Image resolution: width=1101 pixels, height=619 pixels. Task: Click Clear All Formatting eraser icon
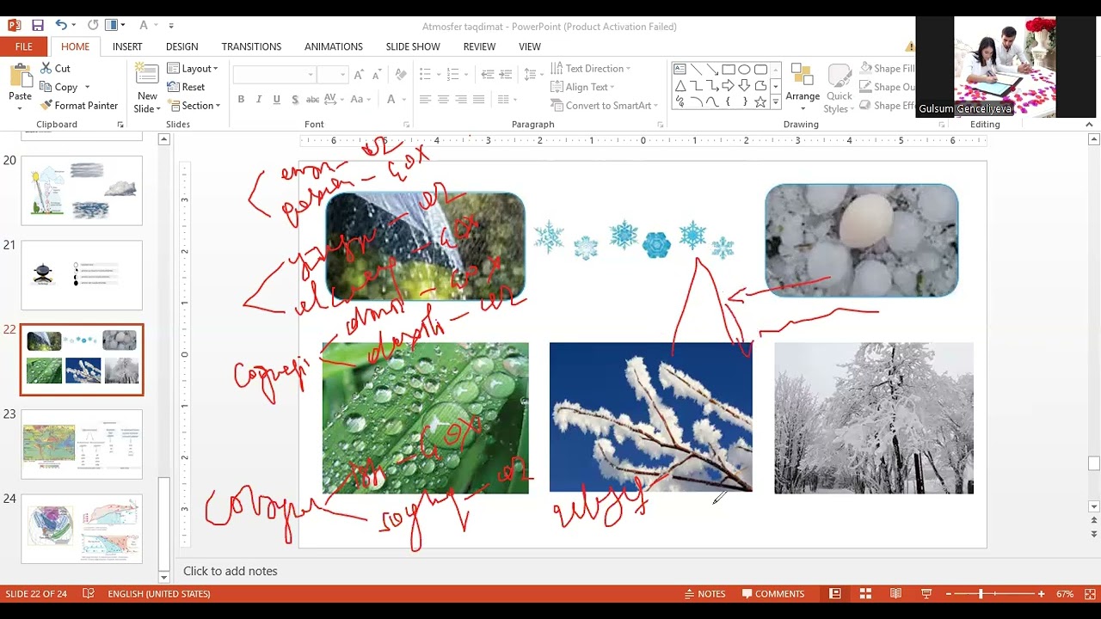tap(401, 75)
